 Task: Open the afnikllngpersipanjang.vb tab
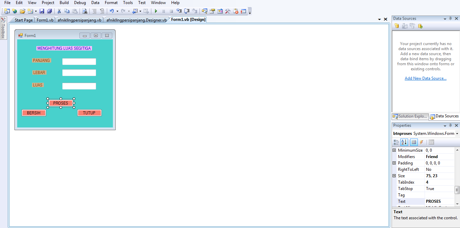pos(79,20)
